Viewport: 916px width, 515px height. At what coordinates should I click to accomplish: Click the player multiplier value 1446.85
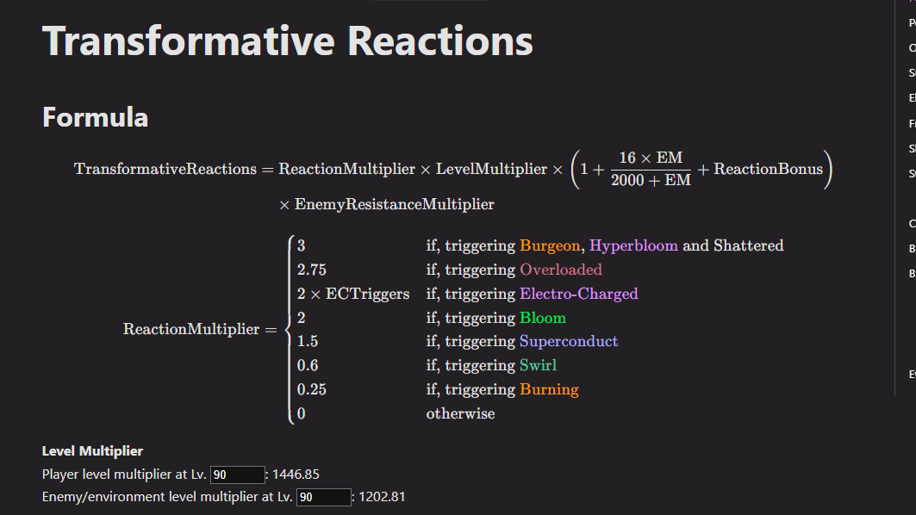[x=296, y=475]
